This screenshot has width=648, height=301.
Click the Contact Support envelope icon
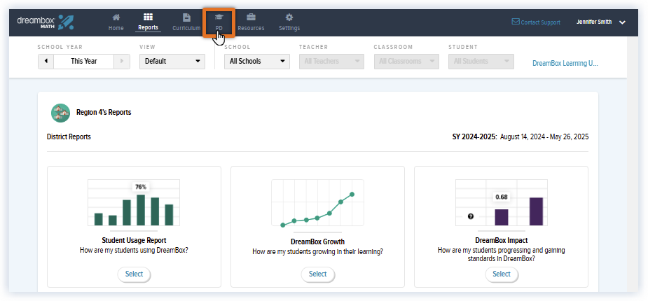pyautogui.click(x=516, y=22)
